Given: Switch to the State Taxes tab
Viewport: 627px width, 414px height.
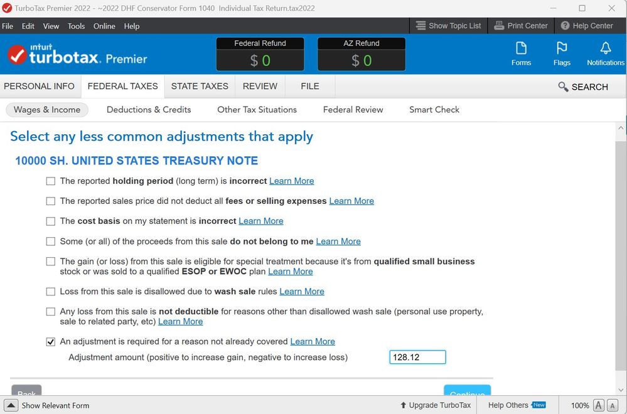Looking at the screenshot, I should [x=200, y=87].
